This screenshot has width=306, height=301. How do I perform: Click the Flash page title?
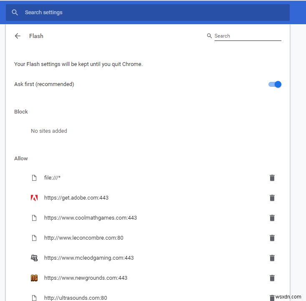(x=36, y=36)
